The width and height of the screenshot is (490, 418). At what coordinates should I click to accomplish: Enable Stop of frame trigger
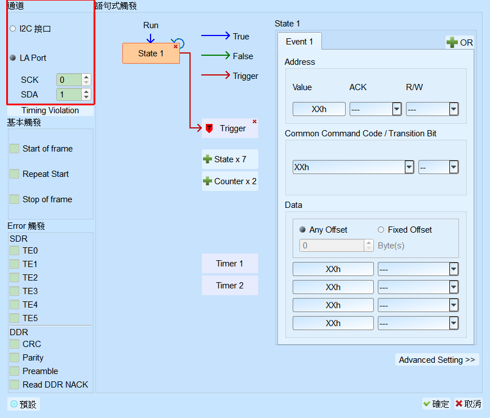tap(14, 199)
